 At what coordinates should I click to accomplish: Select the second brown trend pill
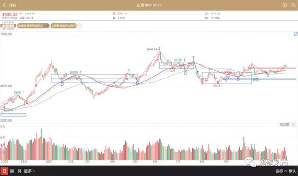point(63,26)
